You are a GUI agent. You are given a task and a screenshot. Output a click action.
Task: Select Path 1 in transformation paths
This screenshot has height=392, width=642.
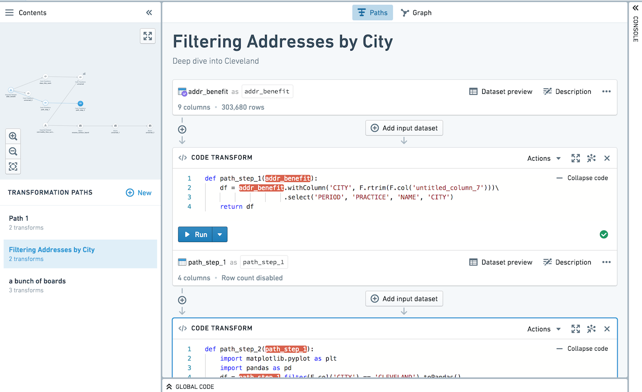point(80,222)
